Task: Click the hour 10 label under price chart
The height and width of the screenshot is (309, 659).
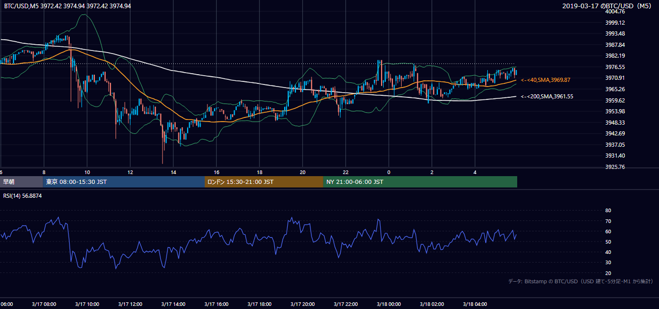Action: point(87,172)
